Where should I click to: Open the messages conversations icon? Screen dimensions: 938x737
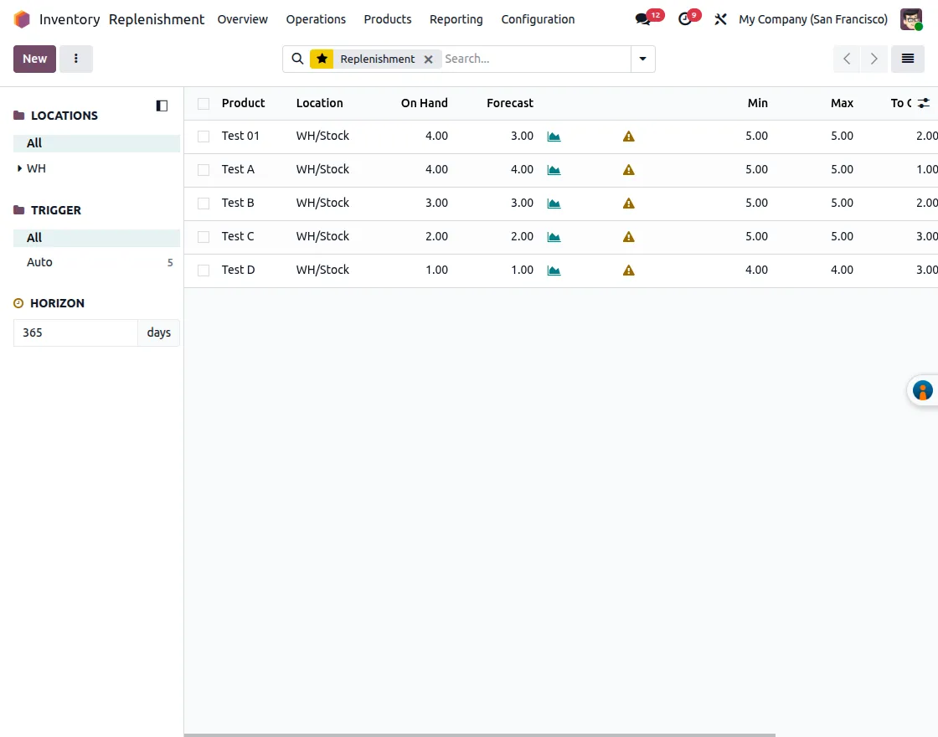[x=642, y=18]
